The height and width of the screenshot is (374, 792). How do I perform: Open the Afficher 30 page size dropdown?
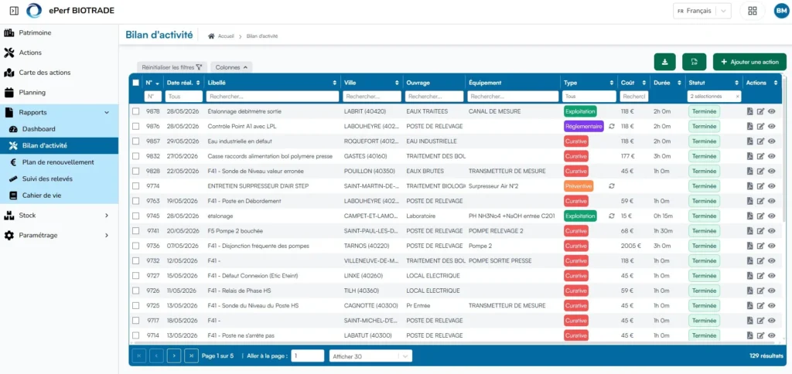point(370,355)
